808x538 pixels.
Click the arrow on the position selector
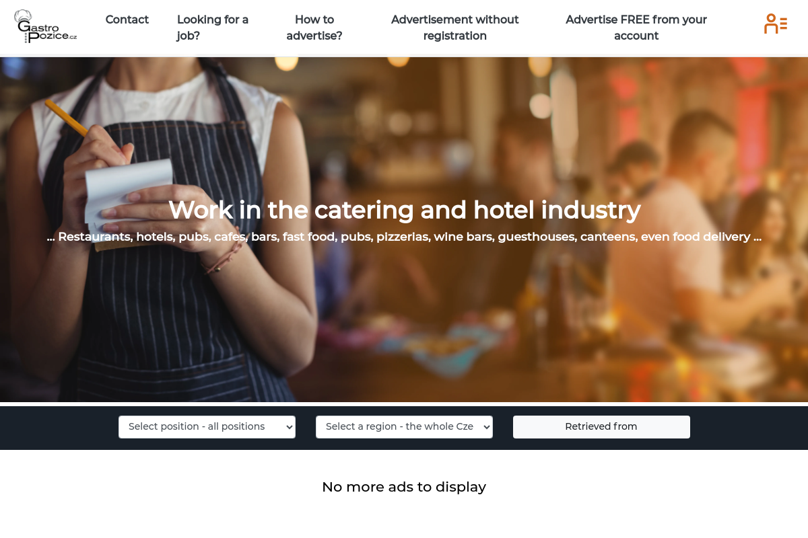pos(289,427)
